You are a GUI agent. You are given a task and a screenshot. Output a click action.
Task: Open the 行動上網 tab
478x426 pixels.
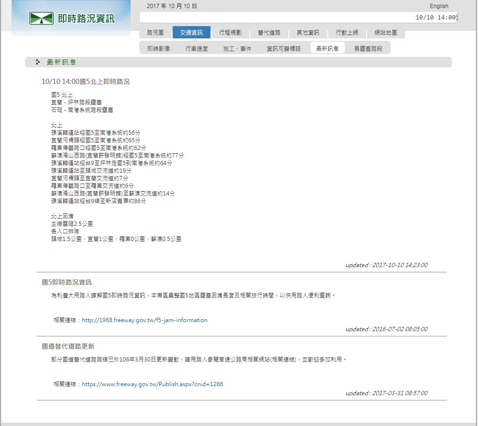pyautogui.click(x=347, y=33)
